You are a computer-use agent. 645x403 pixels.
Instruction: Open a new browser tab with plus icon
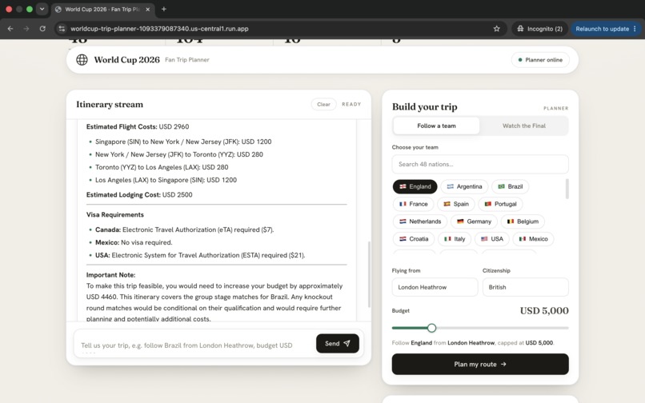coord(164,9)
